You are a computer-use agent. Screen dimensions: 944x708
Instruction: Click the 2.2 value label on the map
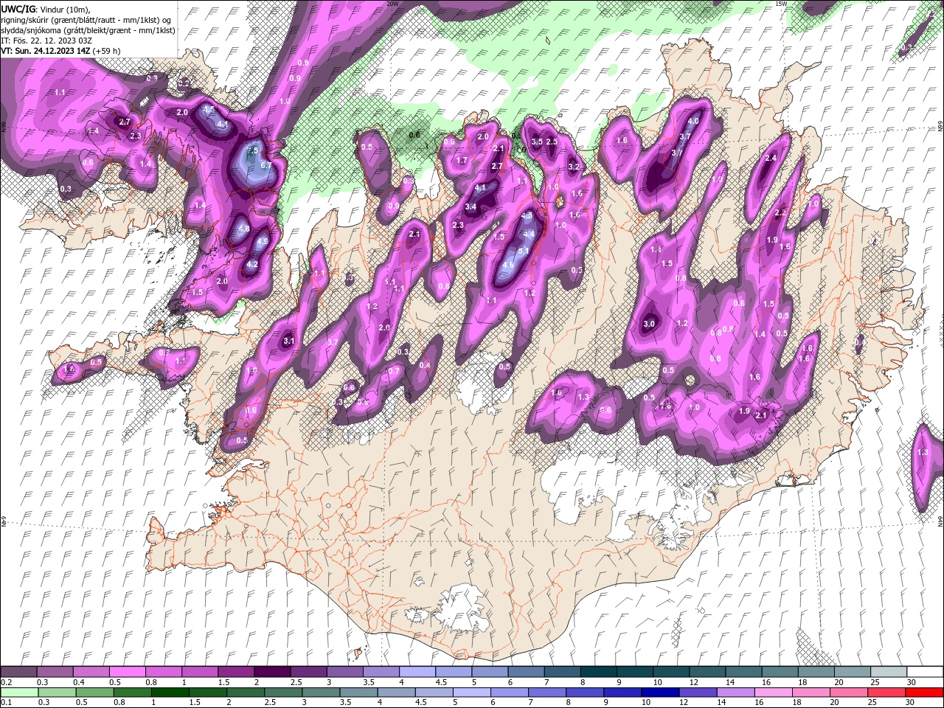click(781, 212)
